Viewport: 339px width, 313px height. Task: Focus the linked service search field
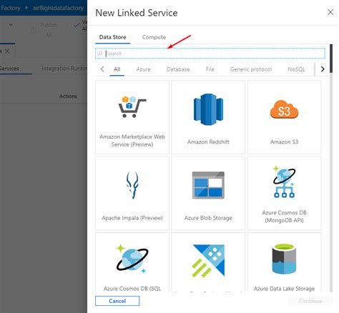click(x=210, y=54)
